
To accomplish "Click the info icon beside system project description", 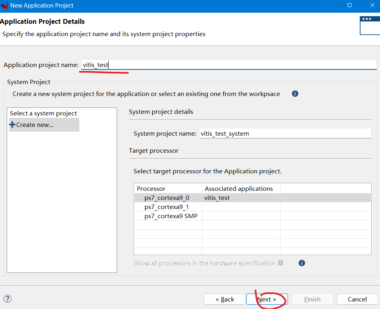I will click(295, 94).
